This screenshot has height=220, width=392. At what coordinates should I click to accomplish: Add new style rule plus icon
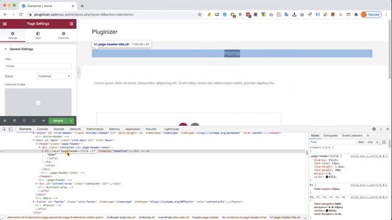point(377,142)
